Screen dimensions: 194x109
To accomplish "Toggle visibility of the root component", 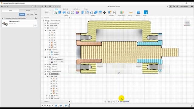I will 46,21.
